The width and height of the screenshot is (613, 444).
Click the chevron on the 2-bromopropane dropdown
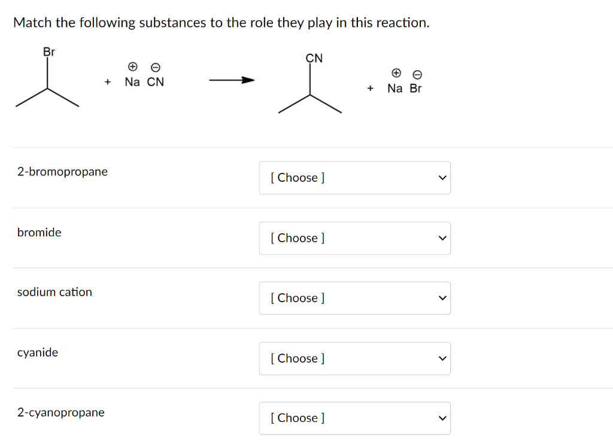coord(442,178)
